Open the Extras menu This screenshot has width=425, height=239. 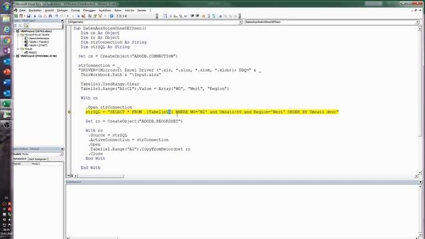click(118, 11)
